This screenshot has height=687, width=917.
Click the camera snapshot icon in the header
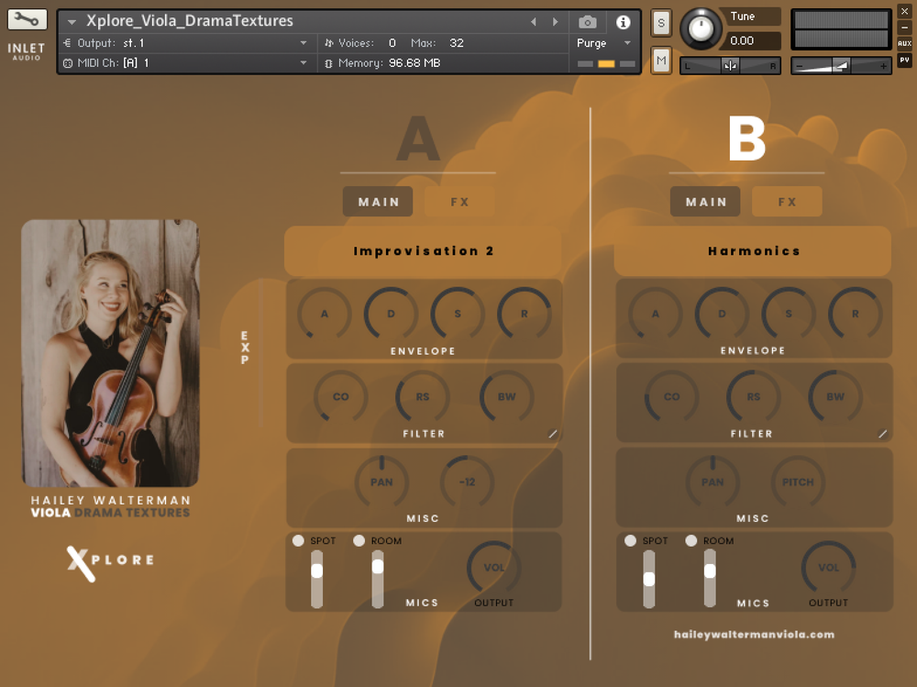pos(587,23)
